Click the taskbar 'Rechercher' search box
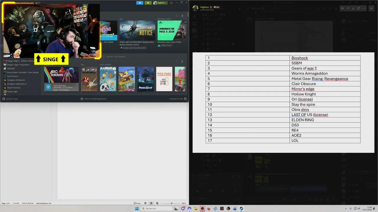Screen dimensions: 378x212 157,208
